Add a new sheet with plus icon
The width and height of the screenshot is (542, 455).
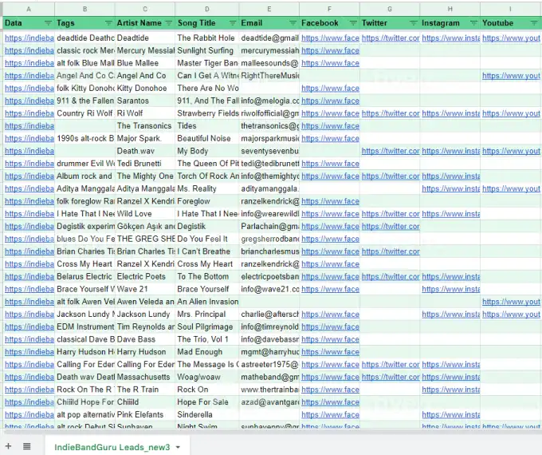[9, 445]
